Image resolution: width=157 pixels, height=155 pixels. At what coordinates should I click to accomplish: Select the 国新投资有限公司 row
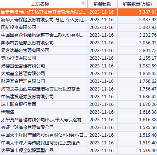pyautogui.click(x=78, y=27)
